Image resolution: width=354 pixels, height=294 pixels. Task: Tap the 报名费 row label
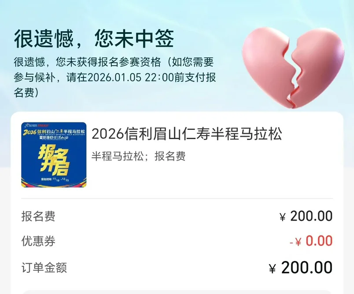click(38, 216)
